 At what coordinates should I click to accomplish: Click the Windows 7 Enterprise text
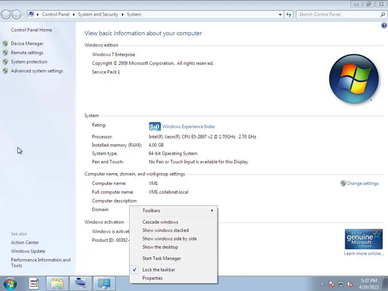tap(114, 55)
